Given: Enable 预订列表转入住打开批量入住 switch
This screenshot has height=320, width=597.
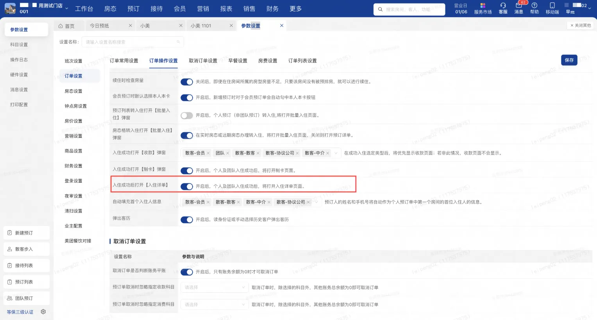Looking at the screenshot, I should pos(187,116).
